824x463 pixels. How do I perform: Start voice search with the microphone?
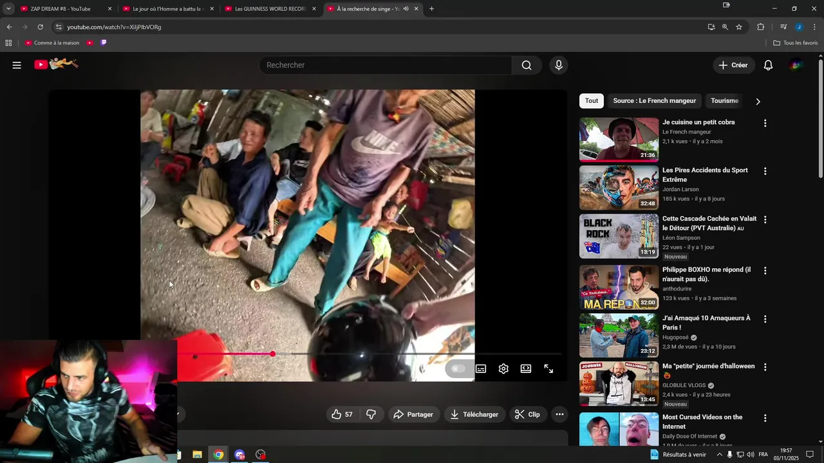click(559, 65)
